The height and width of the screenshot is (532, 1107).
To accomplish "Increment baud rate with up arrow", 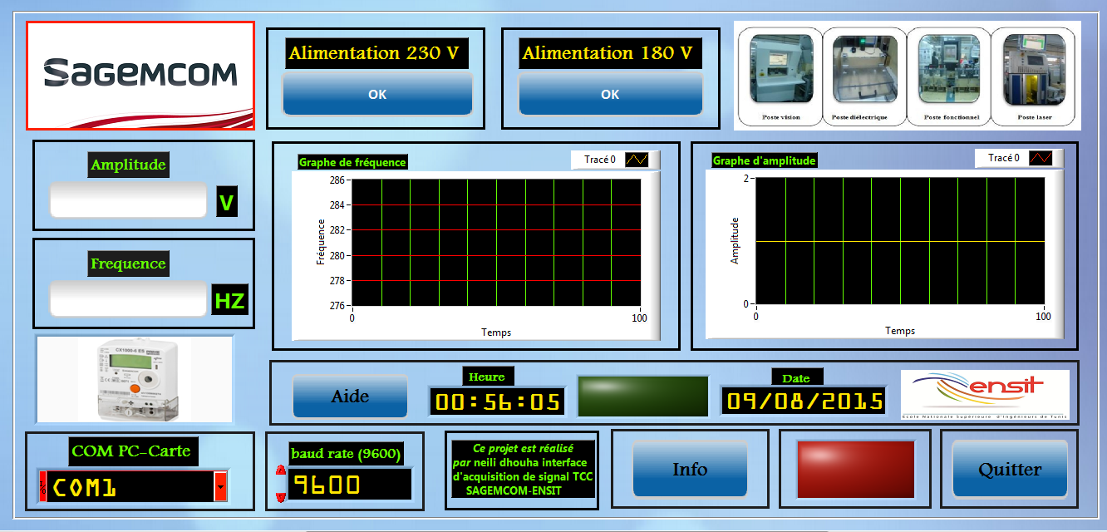I will tap(280, 471).
